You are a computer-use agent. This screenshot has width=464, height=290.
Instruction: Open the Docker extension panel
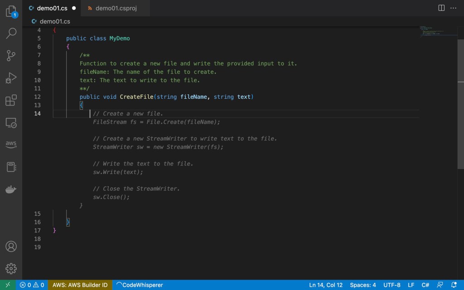click(x=11, y=189)
